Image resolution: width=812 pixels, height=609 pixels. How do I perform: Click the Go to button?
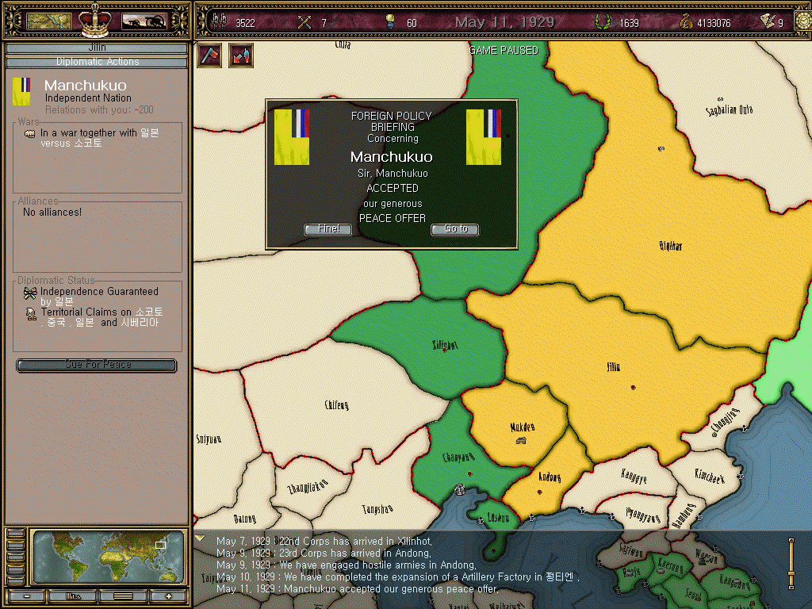click(x=455, y=229)
